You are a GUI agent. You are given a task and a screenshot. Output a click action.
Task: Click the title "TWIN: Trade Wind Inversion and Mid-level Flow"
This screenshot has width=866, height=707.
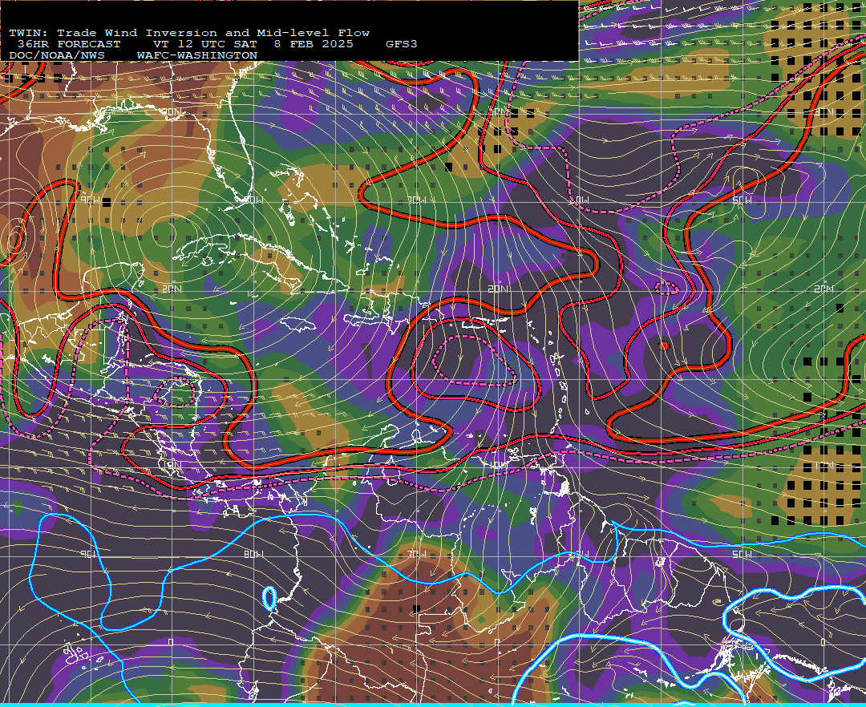click(189, 33)
